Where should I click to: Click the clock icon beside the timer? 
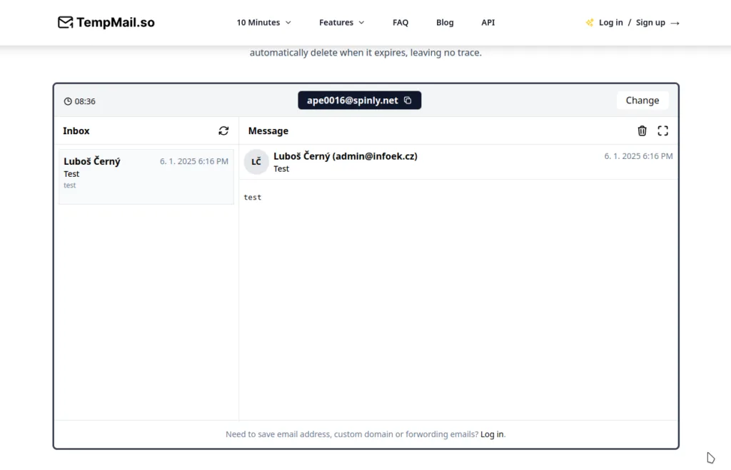(x=68, y=101)
